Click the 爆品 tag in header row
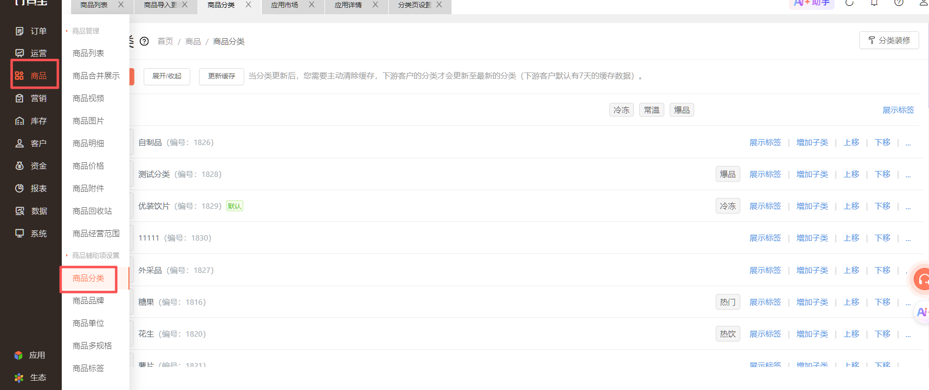Image resolution: width=929 pixels, height=390 pixels. 682,110
